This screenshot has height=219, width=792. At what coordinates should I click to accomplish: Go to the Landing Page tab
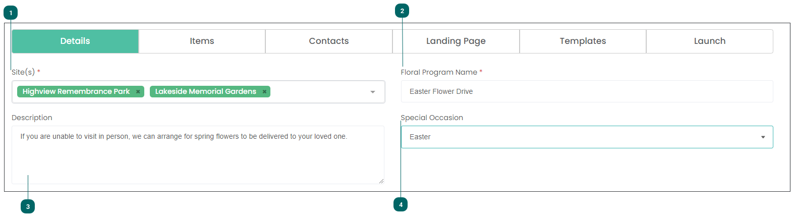coord(456,41)
